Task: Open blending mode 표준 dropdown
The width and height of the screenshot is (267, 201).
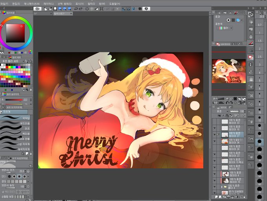Action: (x=222, y=111)
